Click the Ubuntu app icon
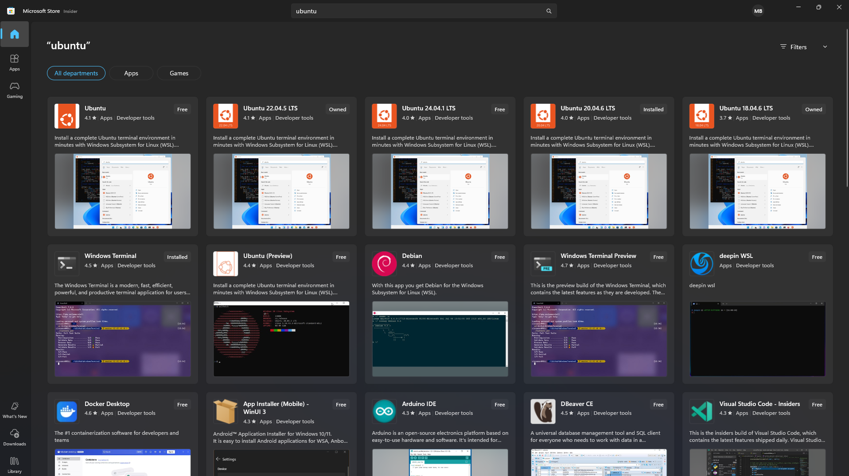This screenshot has width=849, height=476. [67, 116]
